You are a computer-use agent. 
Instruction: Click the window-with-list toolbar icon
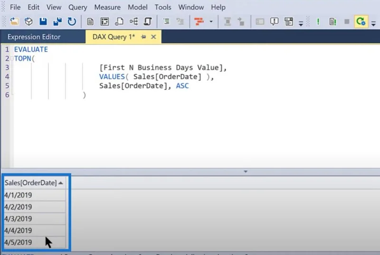click(289, 22)
